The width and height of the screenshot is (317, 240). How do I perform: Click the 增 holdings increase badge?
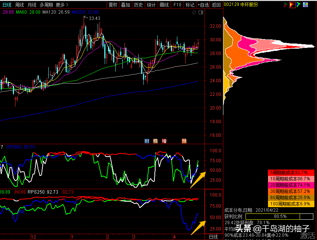[164, 141]
